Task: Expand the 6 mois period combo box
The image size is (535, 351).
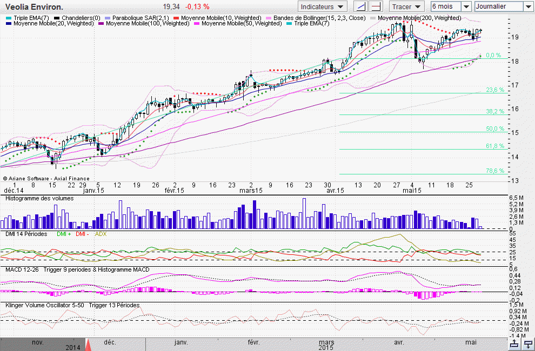Action: [466, 6]
